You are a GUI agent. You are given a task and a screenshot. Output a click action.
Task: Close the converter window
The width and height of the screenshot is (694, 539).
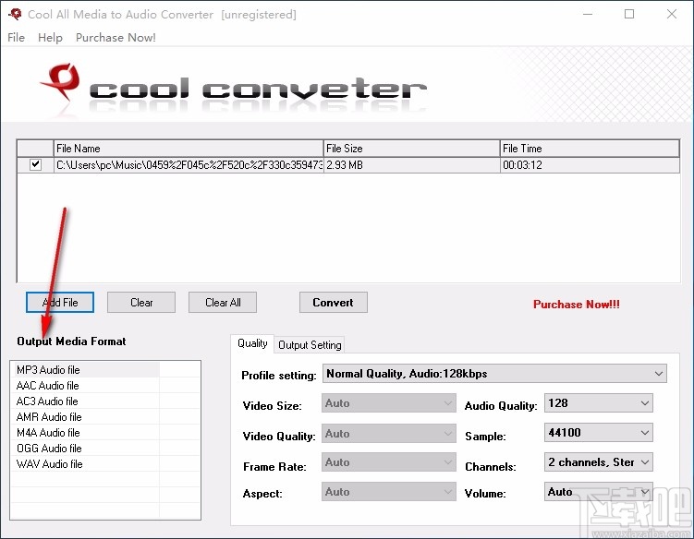672,14
